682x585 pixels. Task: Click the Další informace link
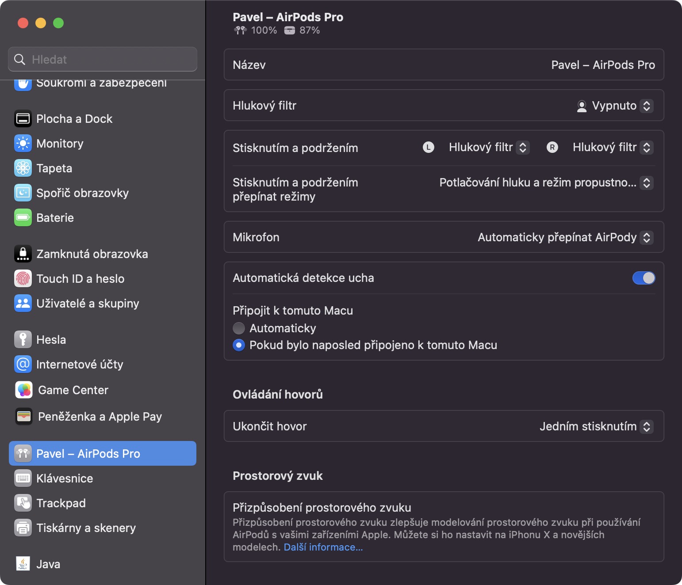[x=323, y=547]
